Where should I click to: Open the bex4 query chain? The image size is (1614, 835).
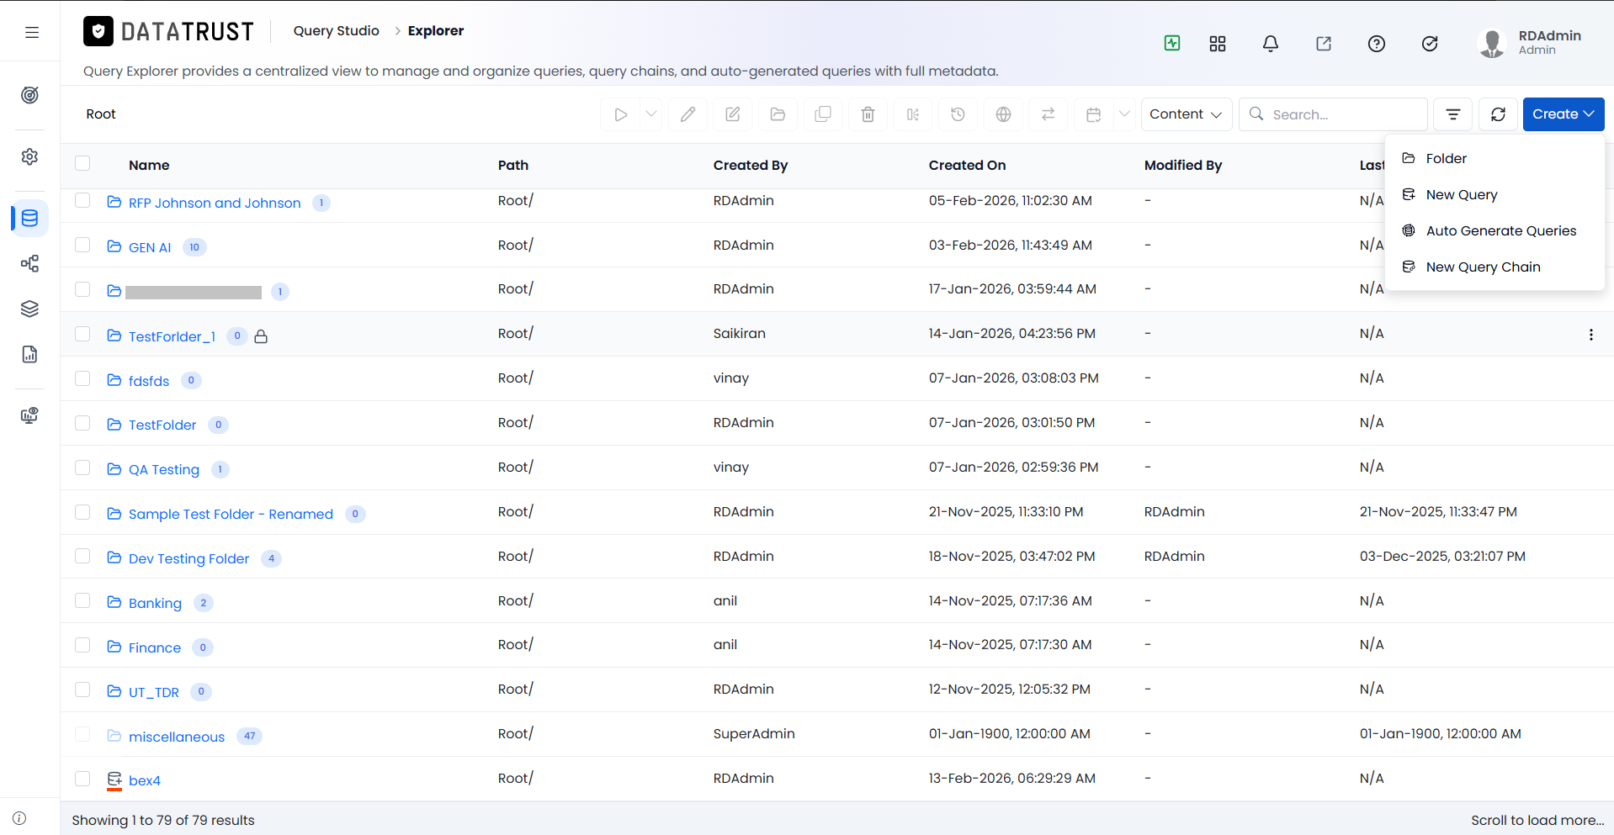(145, 780)
